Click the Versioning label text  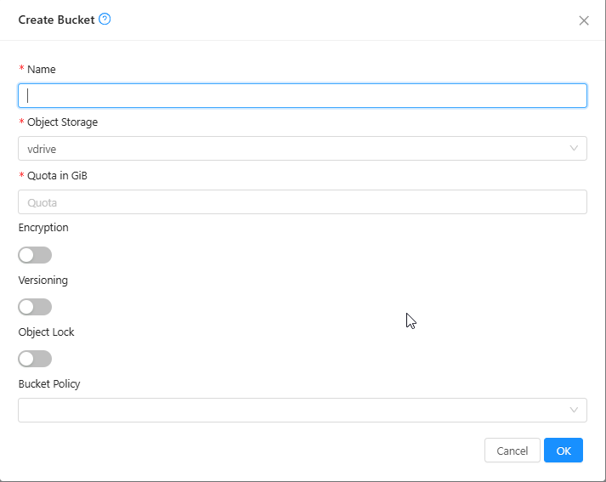tap(43, 281)
